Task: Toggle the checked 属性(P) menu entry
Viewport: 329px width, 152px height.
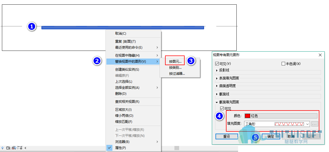Action: click(133, 148)
